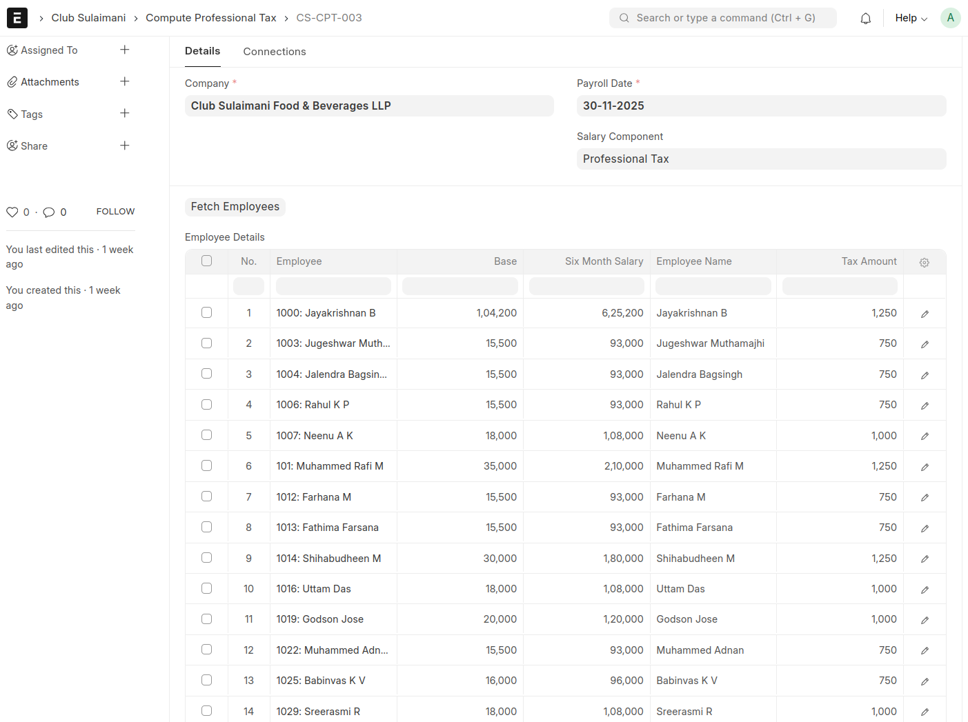Select all rows with header checkbox
The image size is (968, 722).
pyautogui.click(x=206, y=261)
